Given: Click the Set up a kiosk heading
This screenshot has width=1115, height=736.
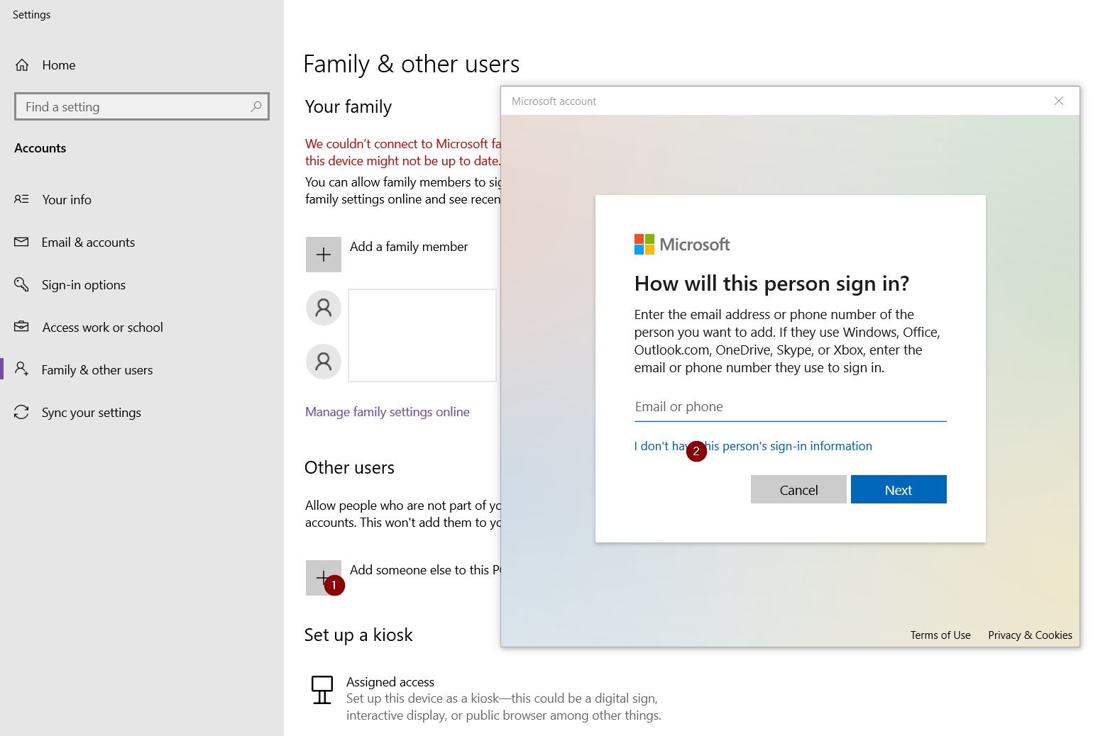Looking at the screenshot, I should [358, 635].
